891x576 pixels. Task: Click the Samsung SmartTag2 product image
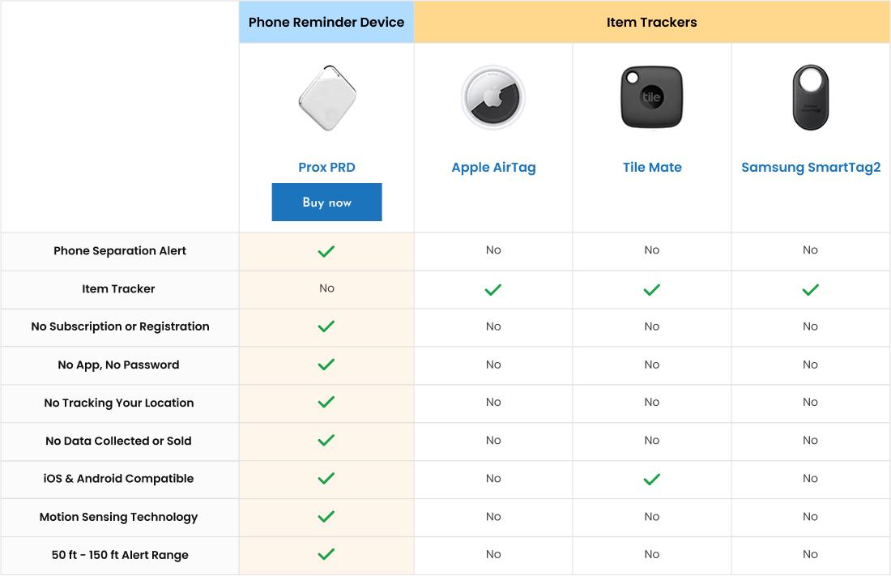pos(810,97)
